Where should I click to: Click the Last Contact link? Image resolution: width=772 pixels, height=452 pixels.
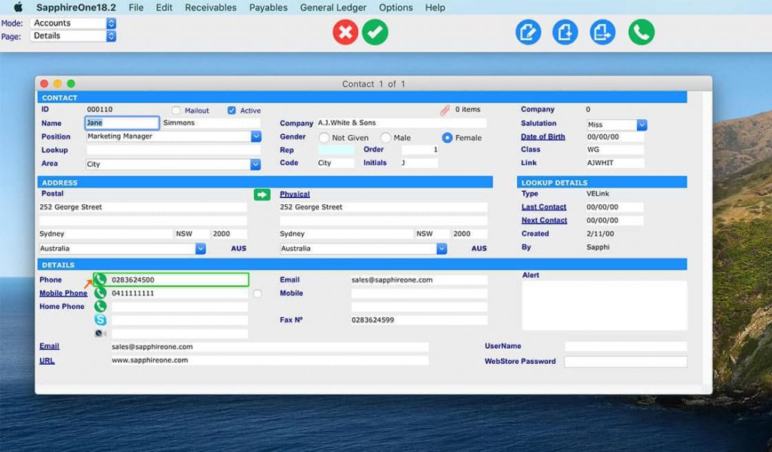[544, 207]
